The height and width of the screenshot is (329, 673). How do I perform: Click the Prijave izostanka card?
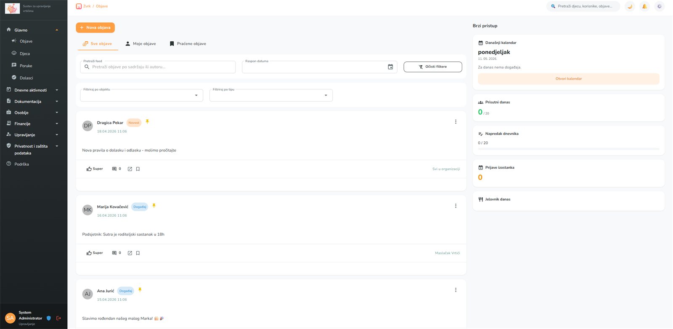coord(569,173)
